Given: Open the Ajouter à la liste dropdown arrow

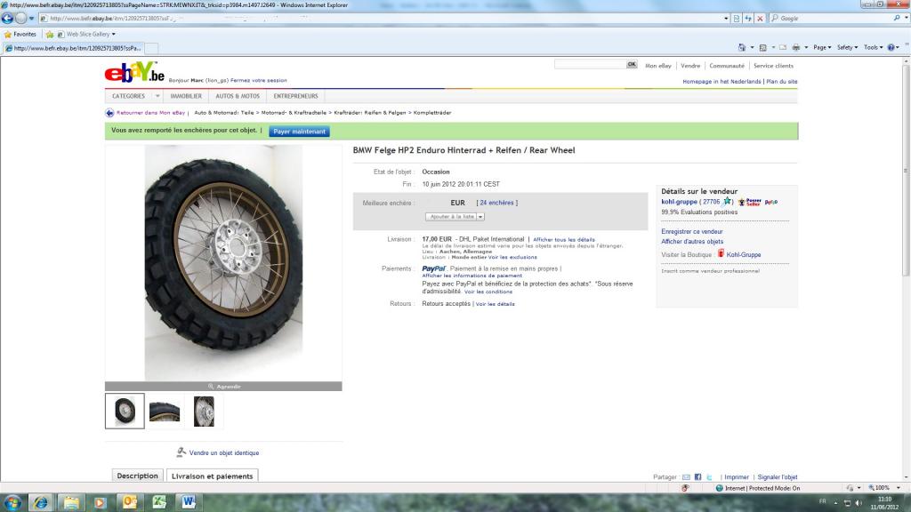Looking at the screenshot, I should tap(480, 217).
